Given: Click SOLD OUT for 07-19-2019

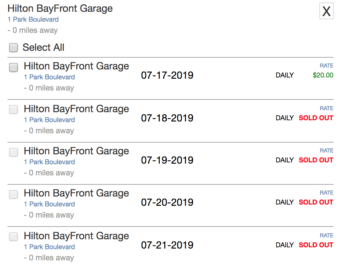Looking at the screenshot, I should point(316,160).
